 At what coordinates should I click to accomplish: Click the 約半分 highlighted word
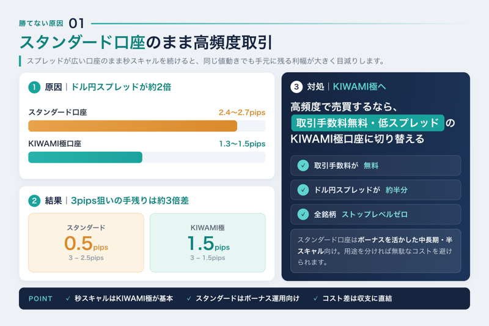396,190
